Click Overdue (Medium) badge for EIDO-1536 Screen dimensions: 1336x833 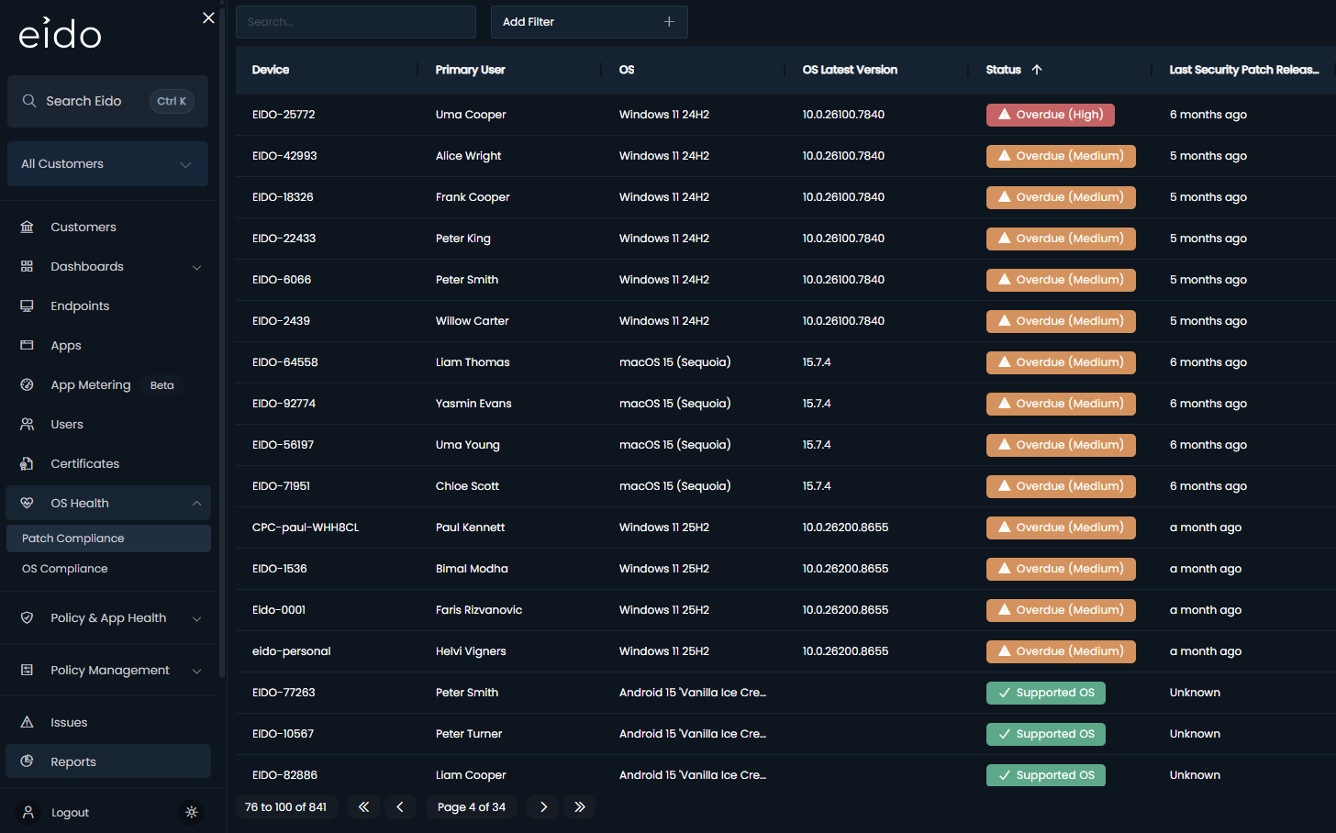[x=1061, y=569]
